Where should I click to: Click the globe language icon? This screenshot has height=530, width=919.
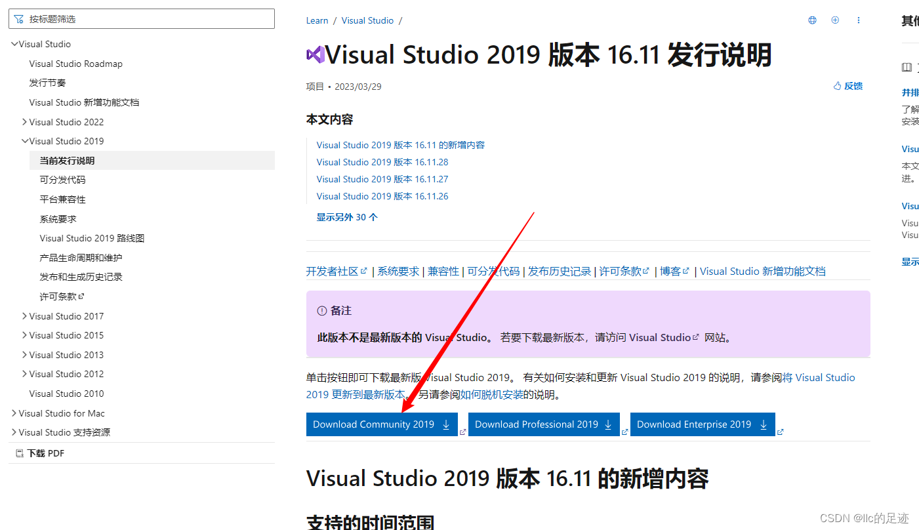812,20
